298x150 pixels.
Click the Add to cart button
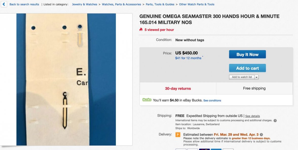click(x=247, y=68)
